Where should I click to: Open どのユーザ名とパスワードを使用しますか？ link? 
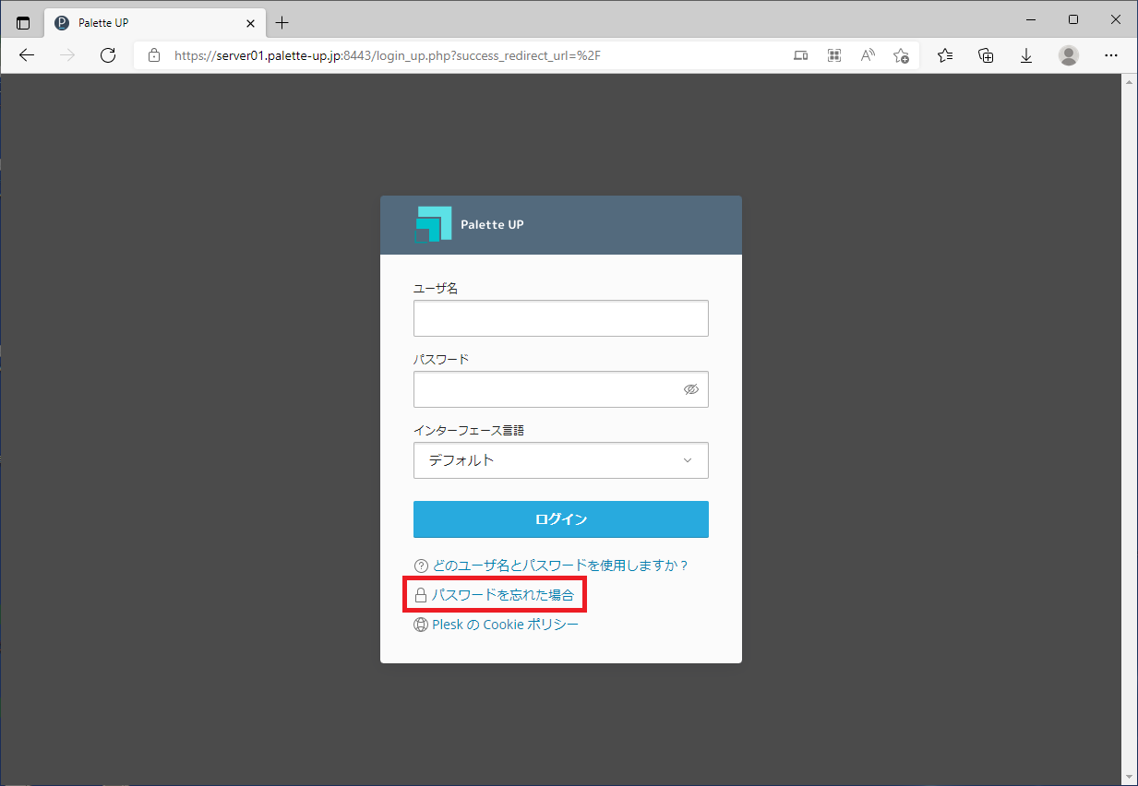coord(561,566)
